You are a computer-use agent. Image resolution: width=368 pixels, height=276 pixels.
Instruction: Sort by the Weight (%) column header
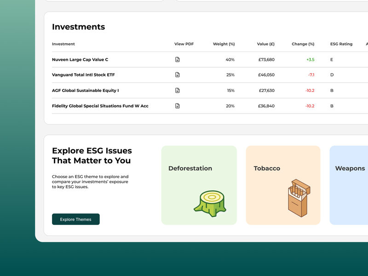coord(224,44)
